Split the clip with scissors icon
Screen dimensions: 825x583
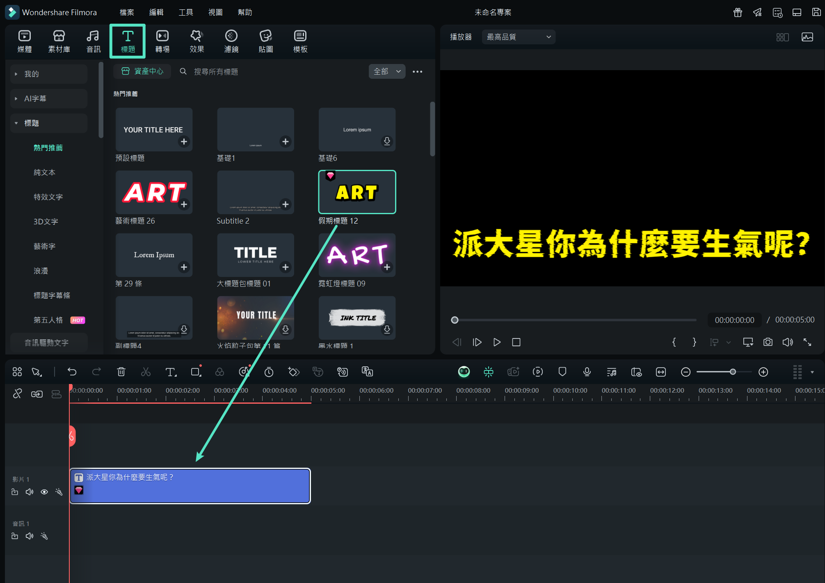pyautogui.click(x=146, y=372)
